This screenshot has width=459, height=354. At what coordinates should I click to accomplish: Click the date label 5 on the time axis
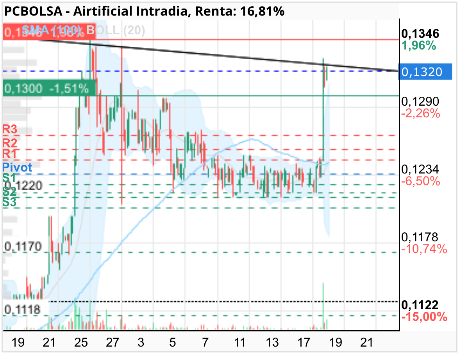(x=172, y=342)
